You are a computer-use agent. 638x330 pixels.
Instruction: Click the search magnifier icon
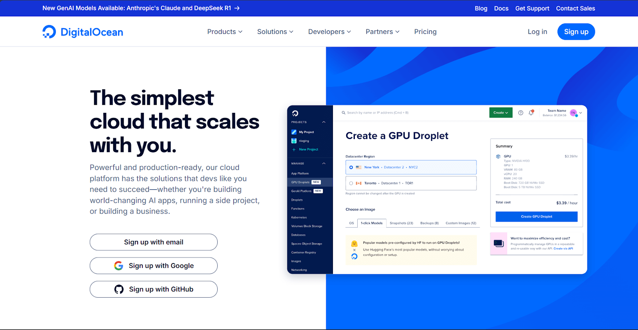coord(343,113)
